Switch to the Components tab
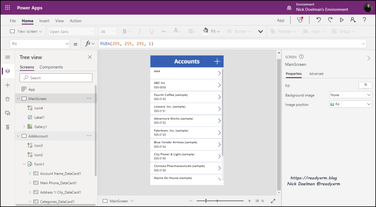The image size is (376, 207). [x=51, y=67]
